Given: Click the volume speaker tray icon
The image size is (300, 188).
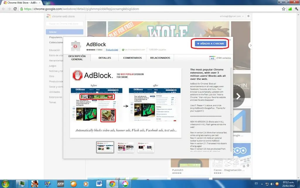Looking at the screenshot, I should point(272,184).
